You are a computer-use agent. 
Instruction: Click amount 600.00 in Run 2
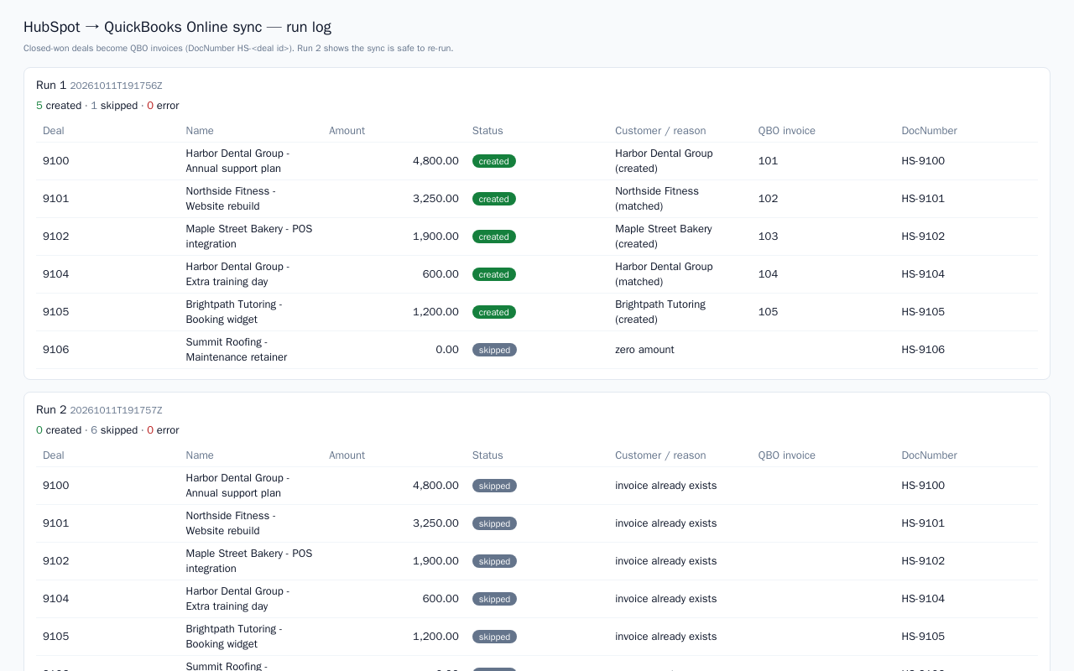click(x=441, y=599)
